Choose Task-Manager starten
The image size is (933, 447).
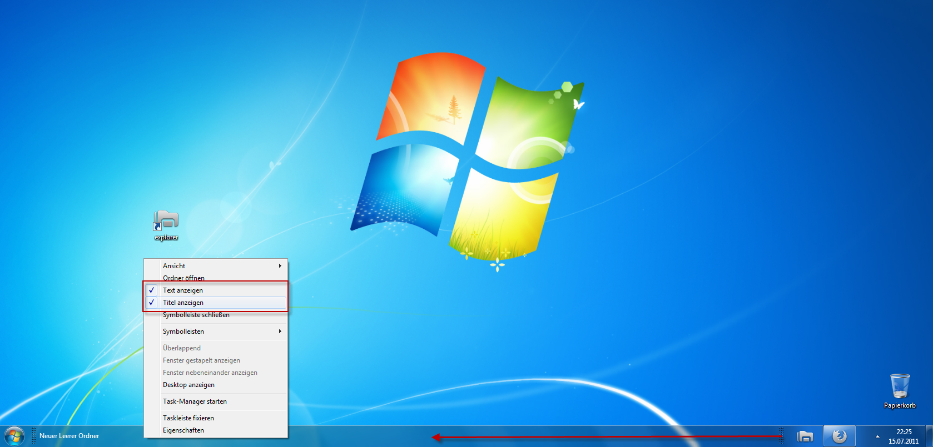[216, 401]
